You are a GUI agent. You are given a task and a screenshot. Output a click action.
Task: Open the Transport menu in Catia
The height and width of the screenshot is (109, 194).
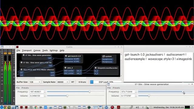tap(27, 51)
